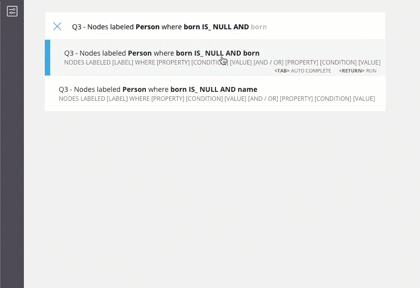Clear the search with the X icon
Viewport: 420px width, 288px height.
(x=57, y=26)
